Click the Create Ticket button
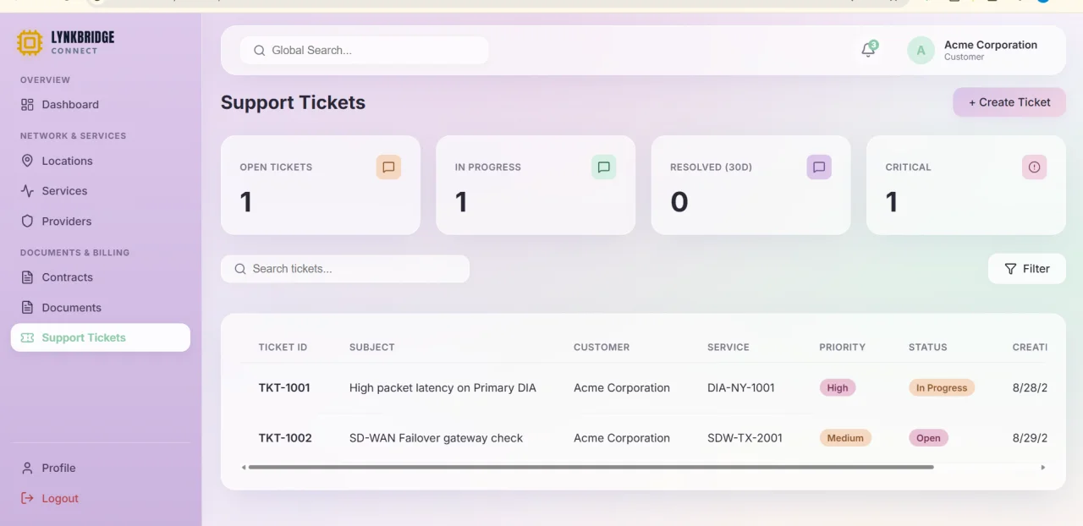The image size is (1083, 526). click(1009, 102)
